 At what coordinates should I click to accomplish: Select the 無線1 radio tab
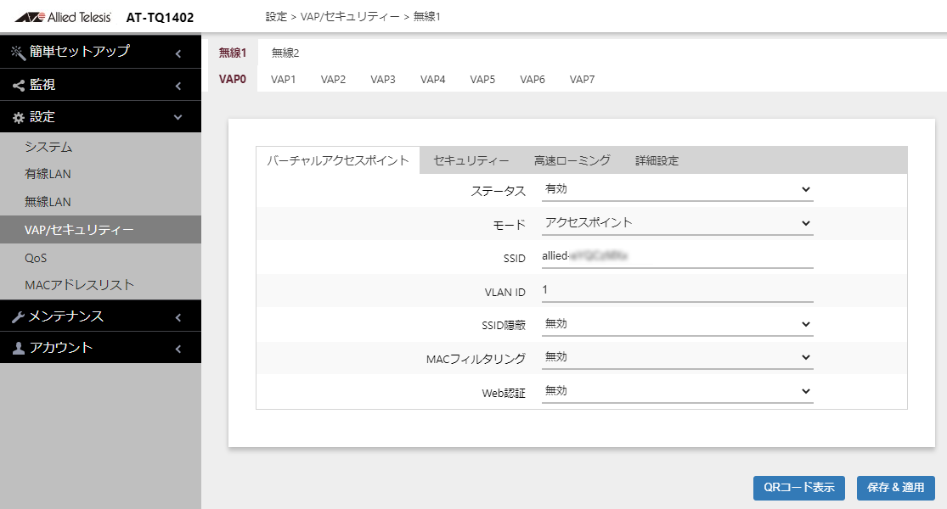pos(233,53)
